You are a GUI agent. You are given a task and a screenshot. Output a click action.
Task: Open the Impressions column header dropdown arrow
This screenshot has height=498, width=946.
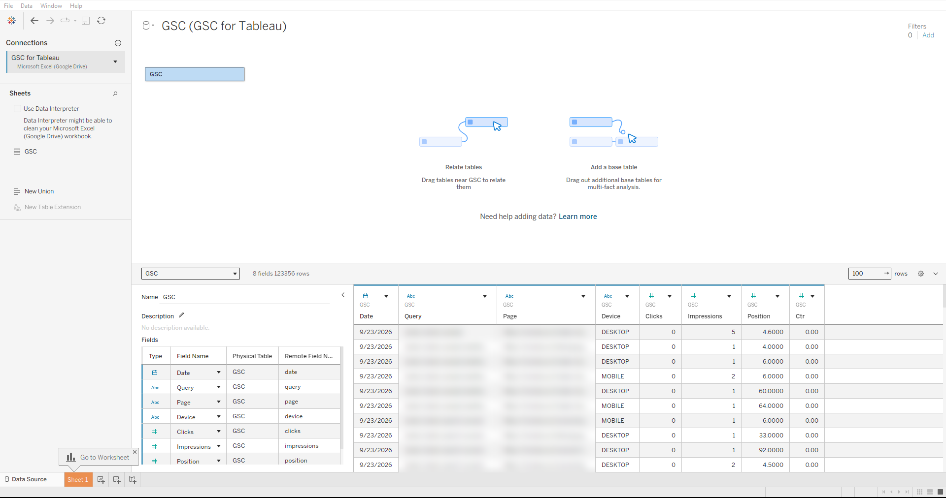pyautogui.click(x=729, y=296)
